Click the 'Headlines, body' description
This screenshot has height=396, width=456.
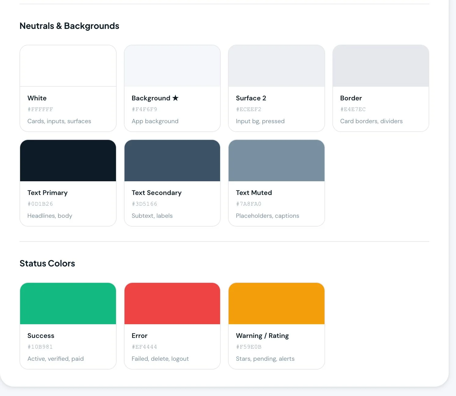coord(50,216)
